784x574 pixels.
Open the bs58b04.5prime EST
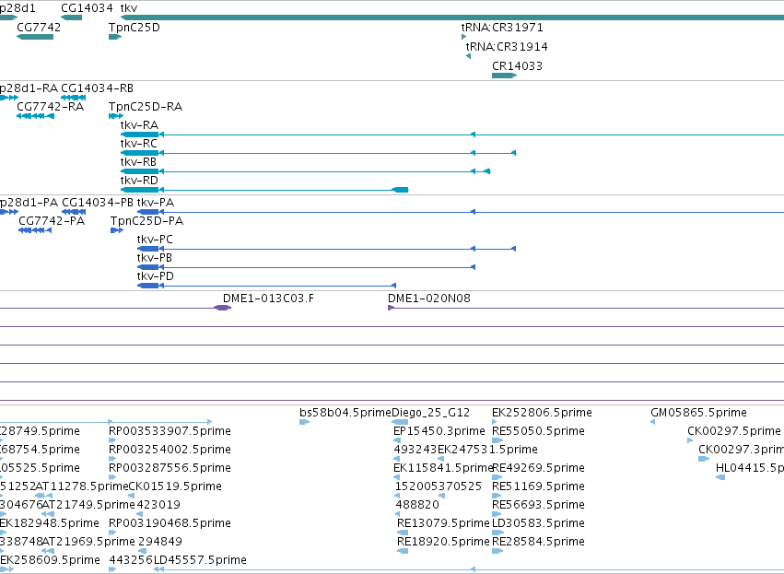coord(305,422)
